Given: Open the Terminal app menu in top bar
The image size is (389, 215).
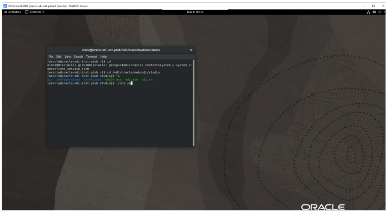Looking at the screenshot, I should point(35,12).
